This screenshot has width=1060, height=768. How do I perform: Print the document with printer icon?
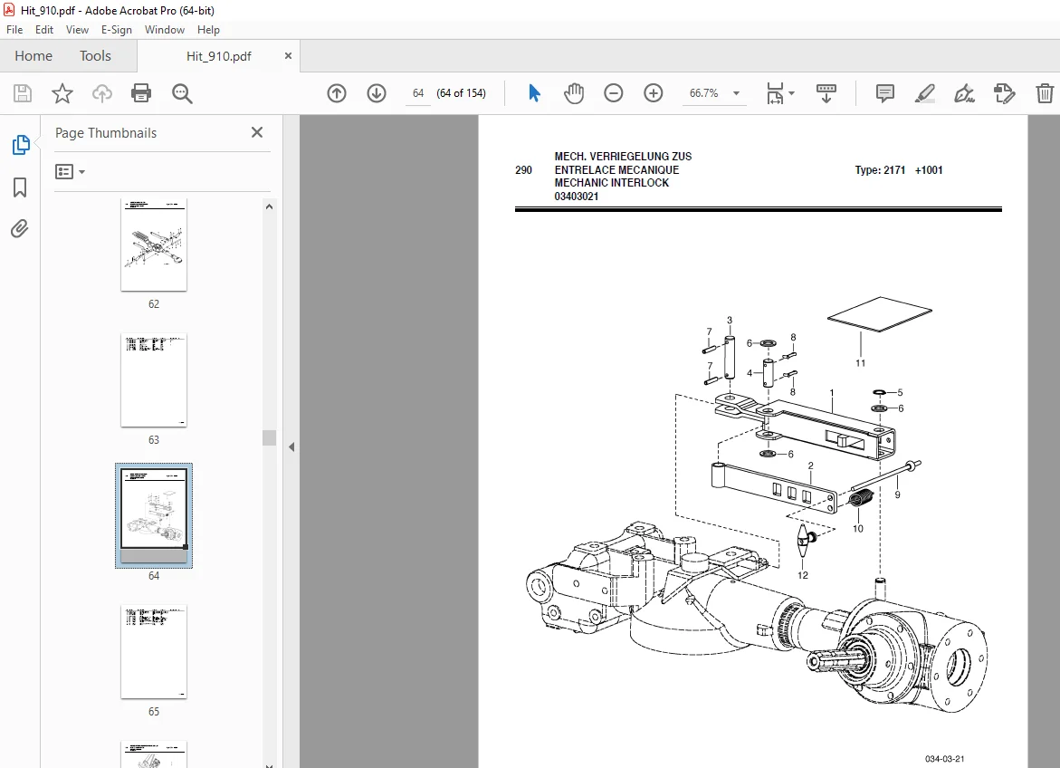pos(141,93)
